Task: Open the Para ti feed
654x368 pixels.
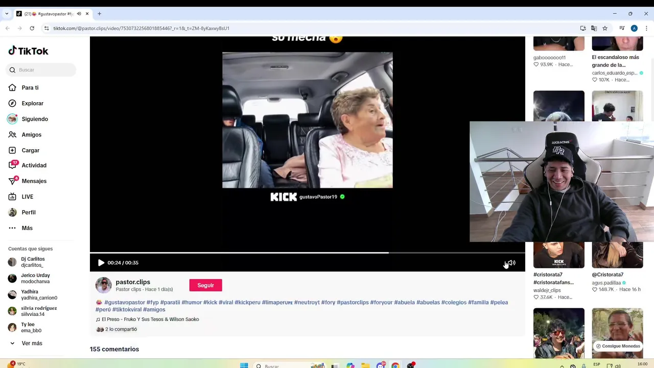Action: [30, 88]
